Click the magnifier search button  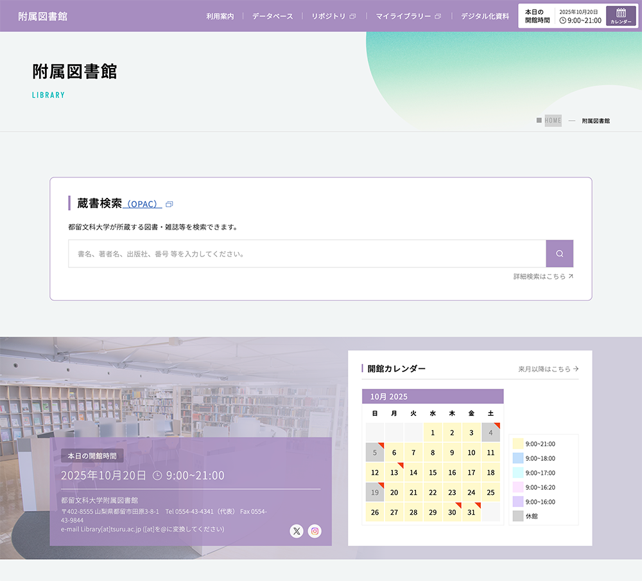tap(559, 254)
